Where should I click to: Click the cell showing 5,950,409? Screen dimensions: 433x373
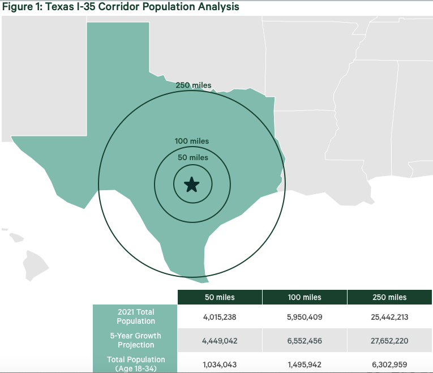pyautogui.click(x=305, y=317)
